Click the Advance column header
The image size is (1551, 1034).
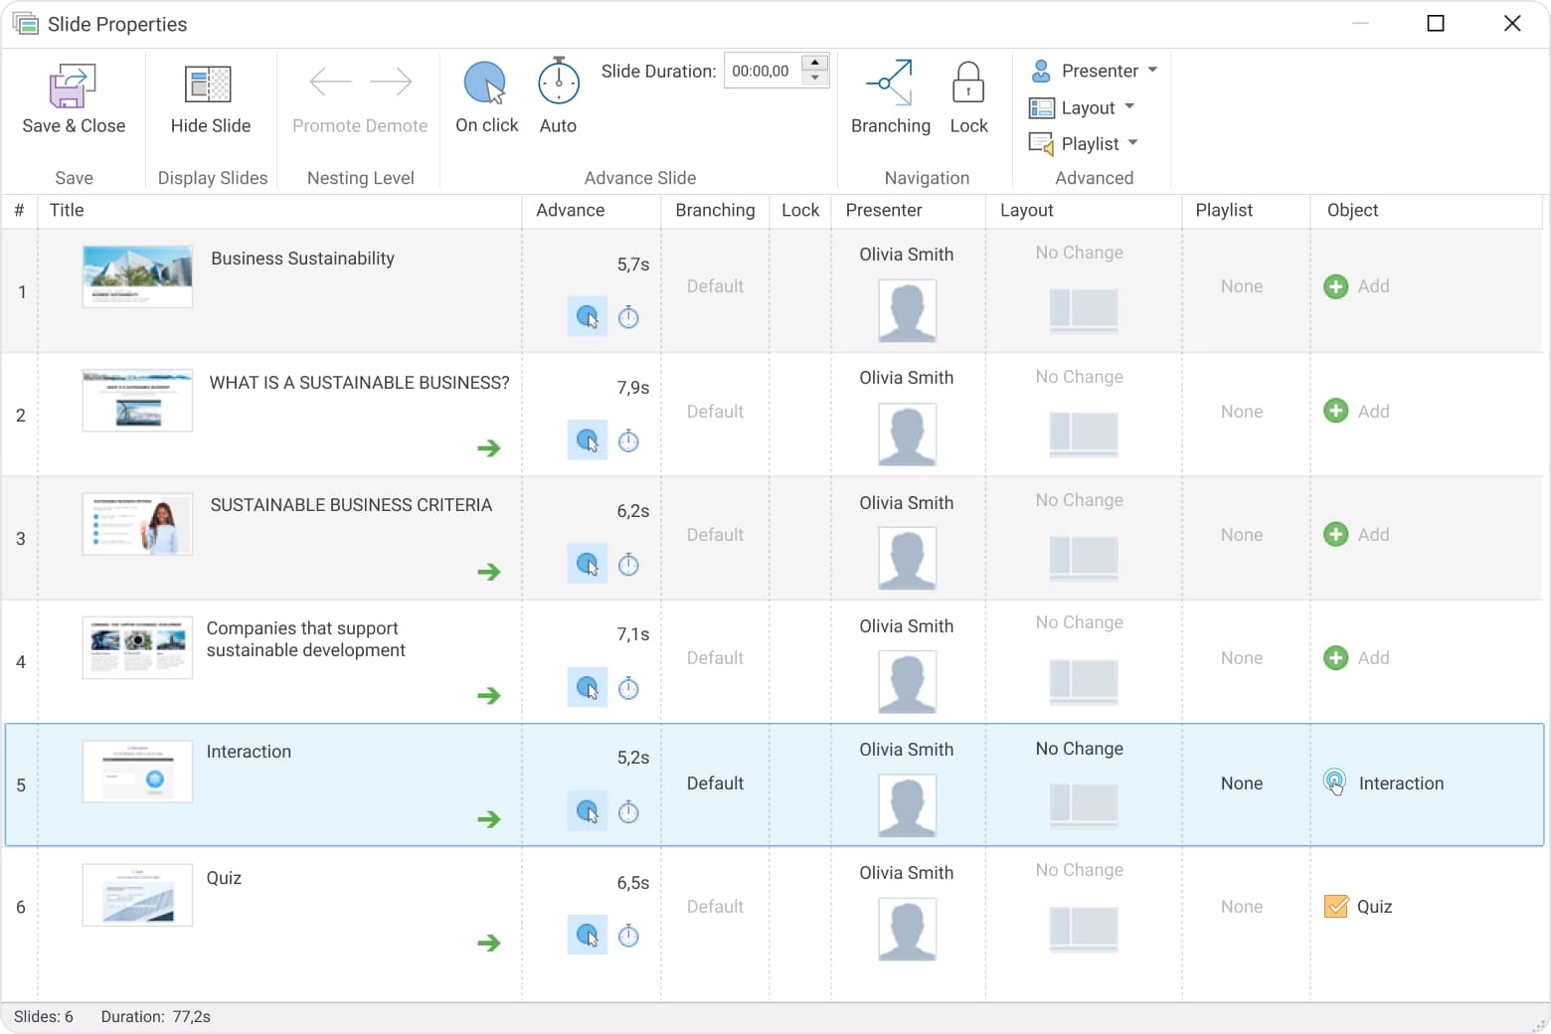[571, 210]
